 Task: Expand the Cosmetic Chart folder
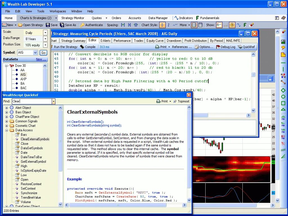pyautogui.click(x=7, y=126)
